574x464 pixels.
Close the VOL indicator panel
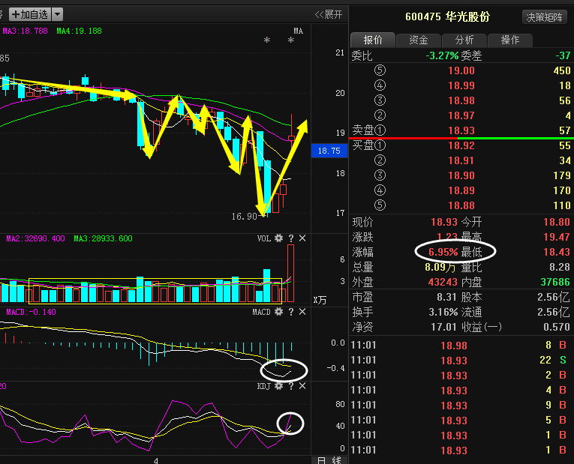coord(302,238)
